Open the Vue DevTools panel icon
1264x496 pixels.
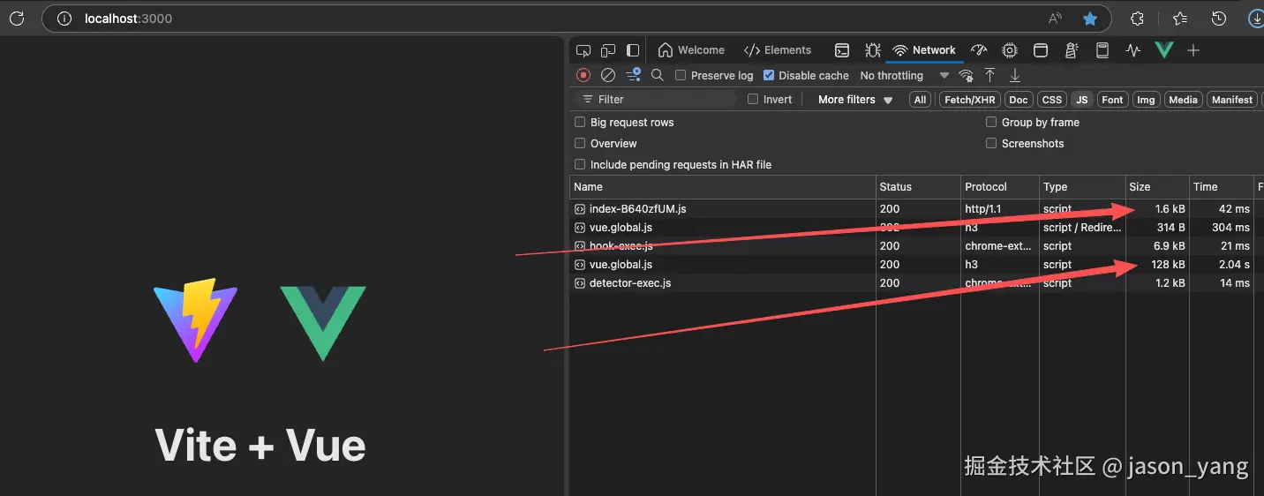[x=1164, y=50]
